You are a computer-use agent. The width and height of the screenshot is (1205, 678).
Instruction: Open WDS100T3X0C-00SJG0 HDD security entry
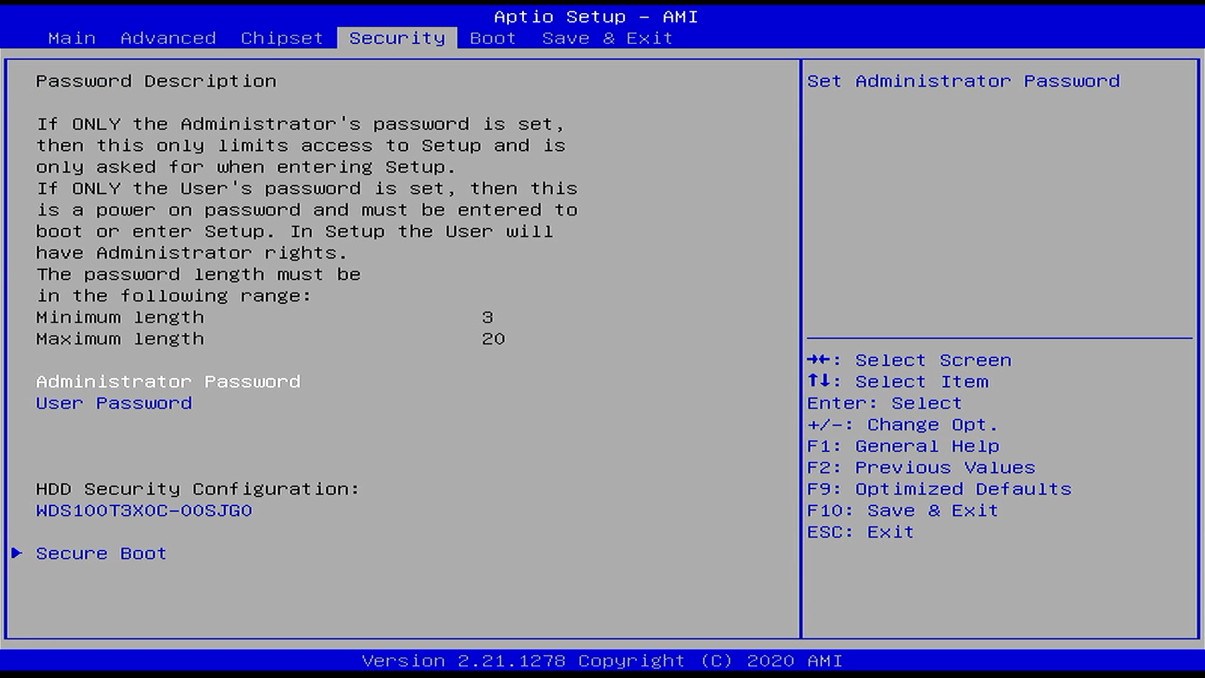144,510
